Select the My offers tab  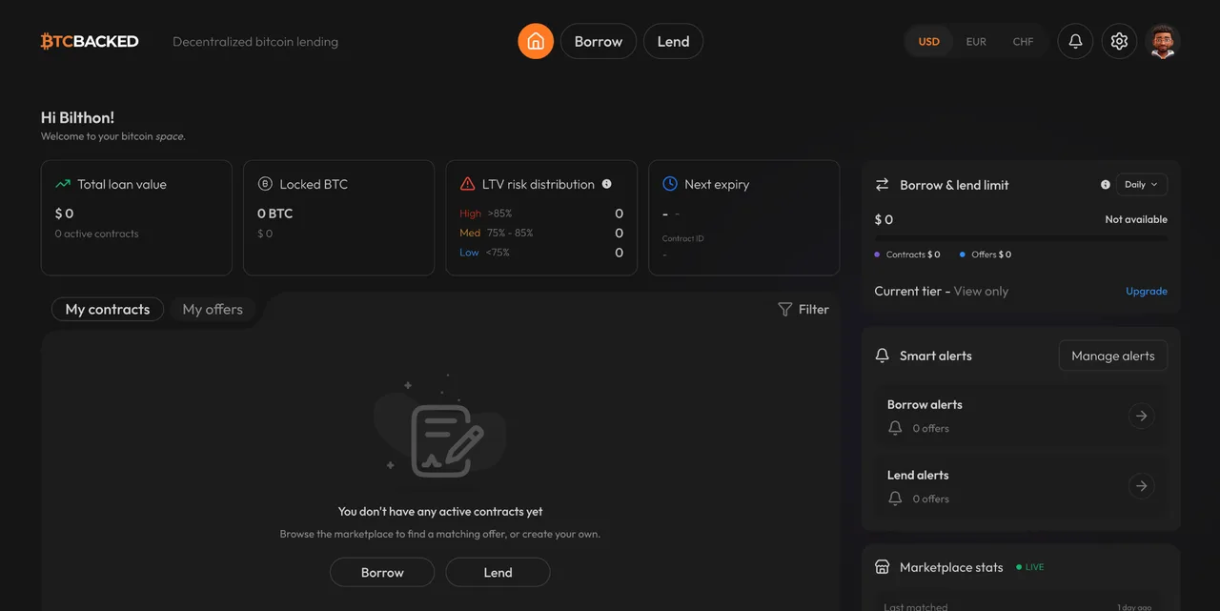pos(213,309)
